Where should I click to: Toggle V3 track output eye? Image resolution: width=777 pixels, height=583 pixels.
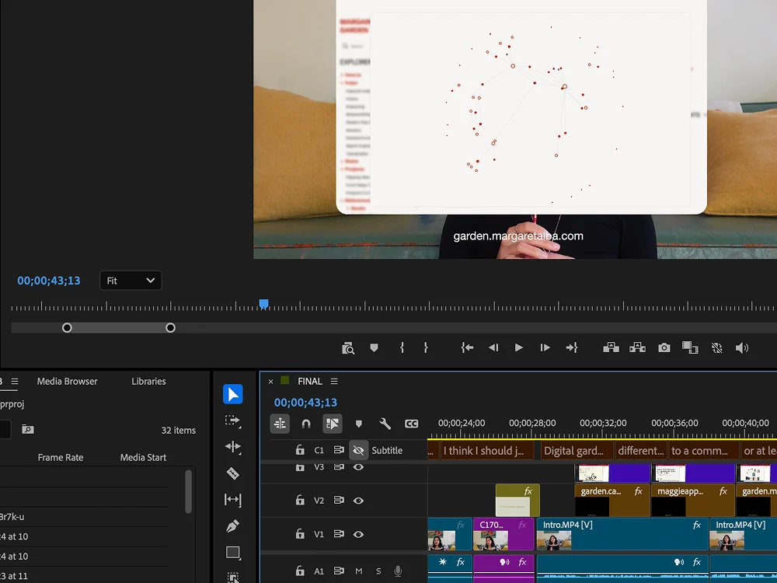point(358,467)
